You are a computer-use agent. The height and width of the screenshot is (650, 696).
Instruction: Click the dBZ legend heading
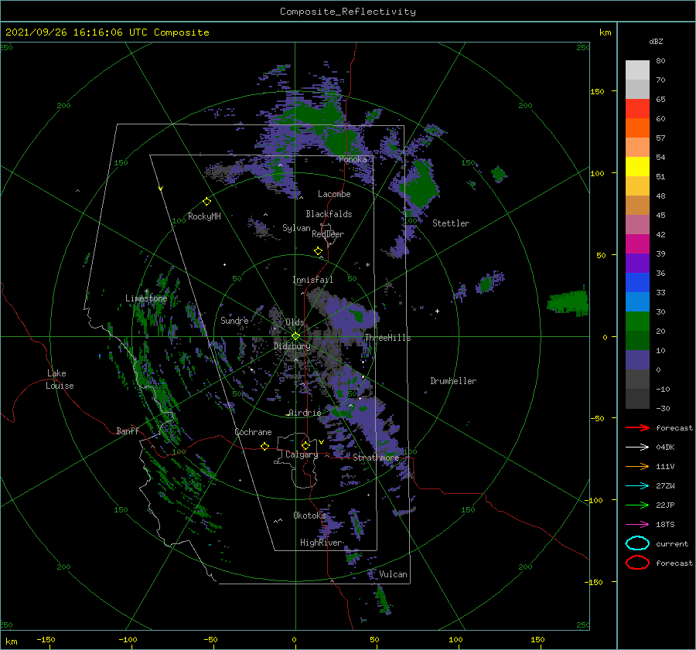[x=656, y=42]
